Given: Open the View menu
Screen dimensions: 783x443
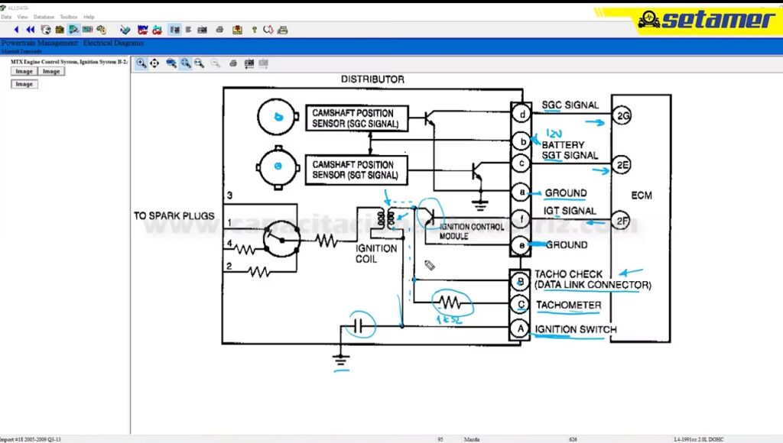Looking at the screenshot, I should coord(22,16).
